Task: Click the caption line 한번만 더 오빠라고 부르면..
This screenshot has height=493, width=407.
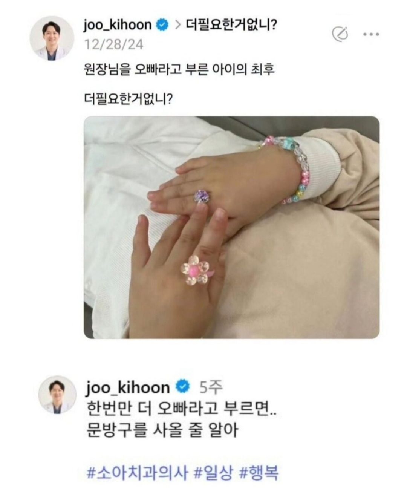Action: coord(181,409)
